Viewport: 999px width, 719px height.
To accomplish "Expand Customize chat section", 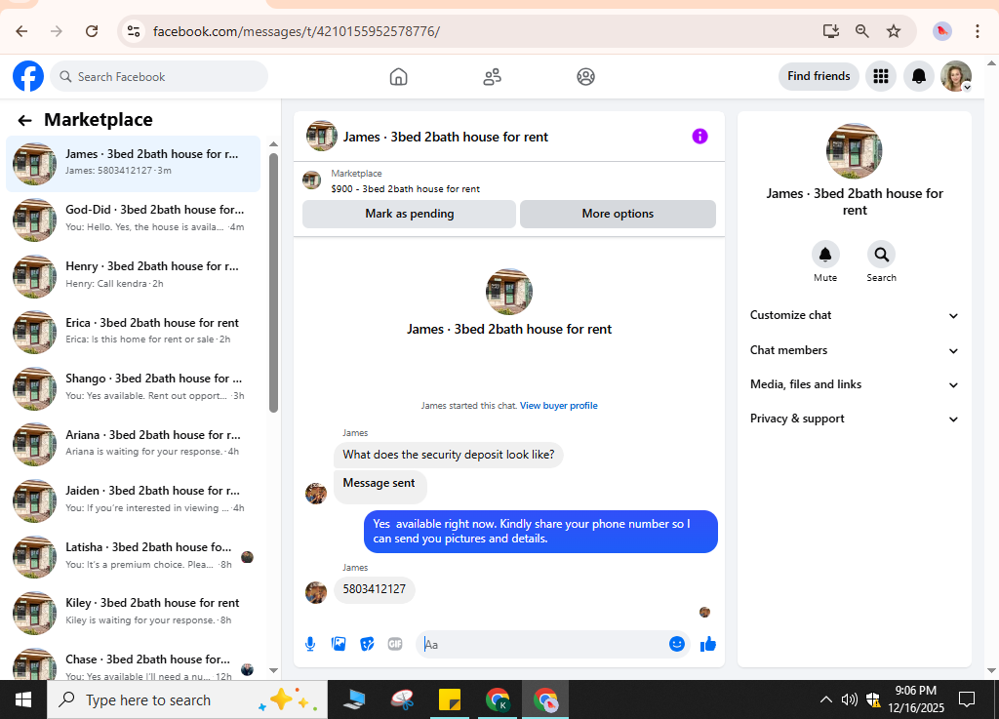I will 854,315.
